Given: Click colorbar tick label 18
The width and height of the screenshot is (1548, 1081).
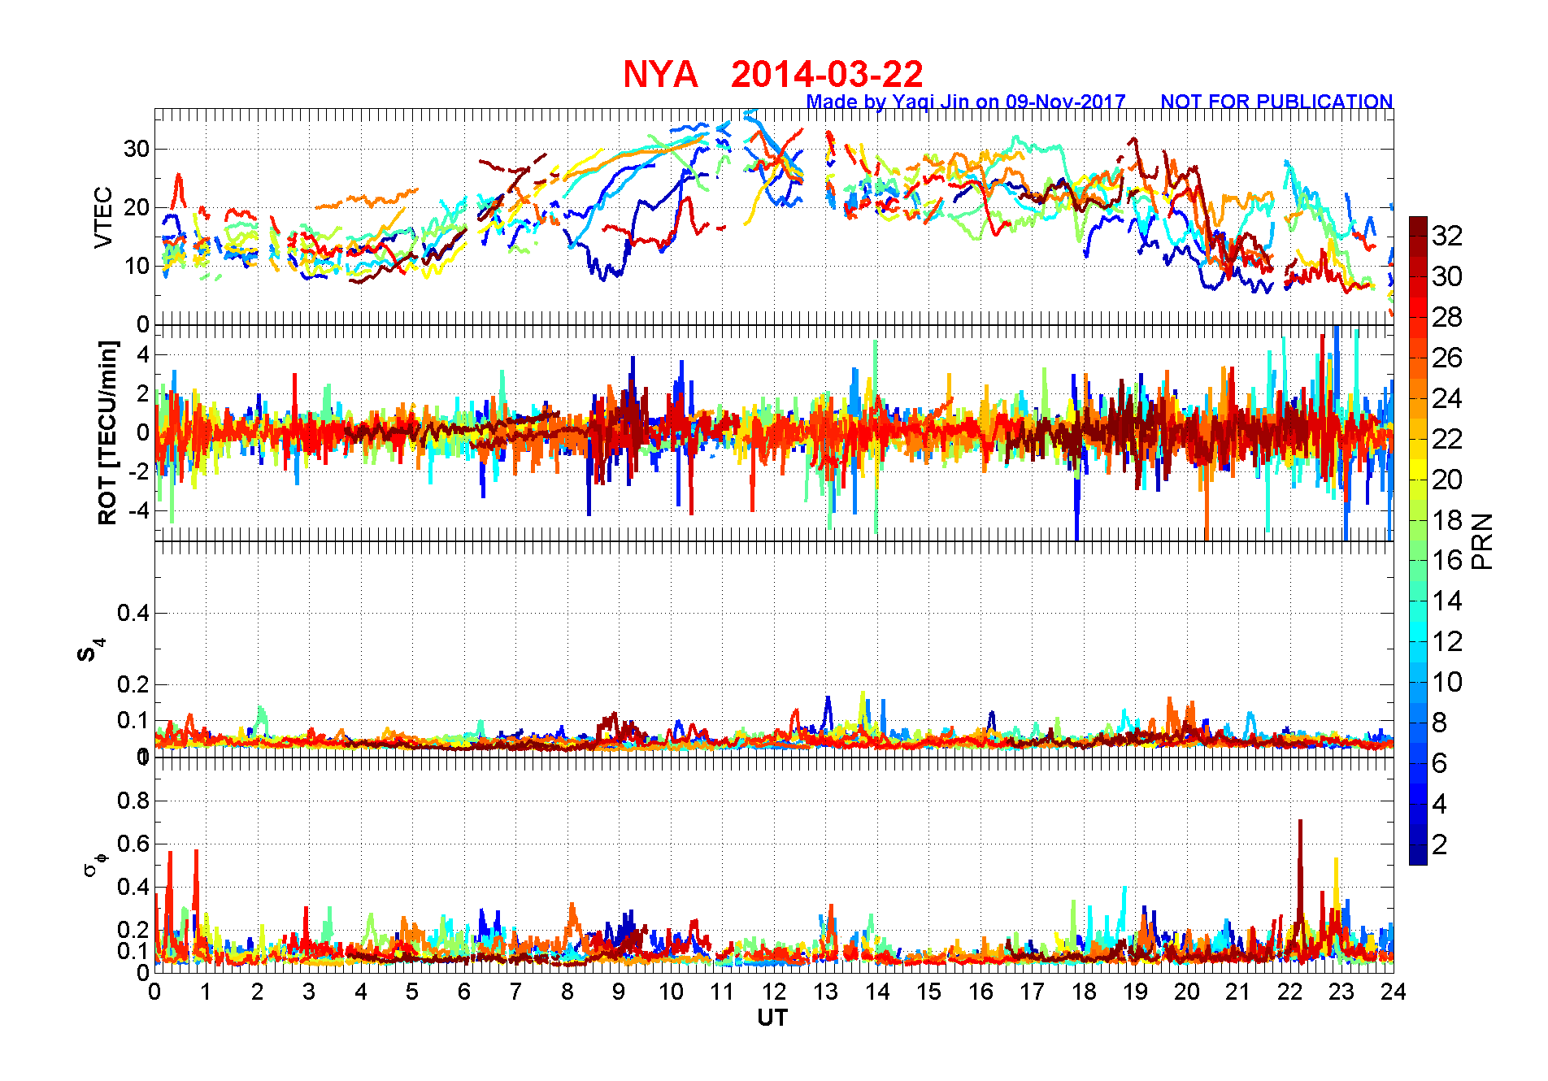Looking at the screenshot, I should 1447,520.
